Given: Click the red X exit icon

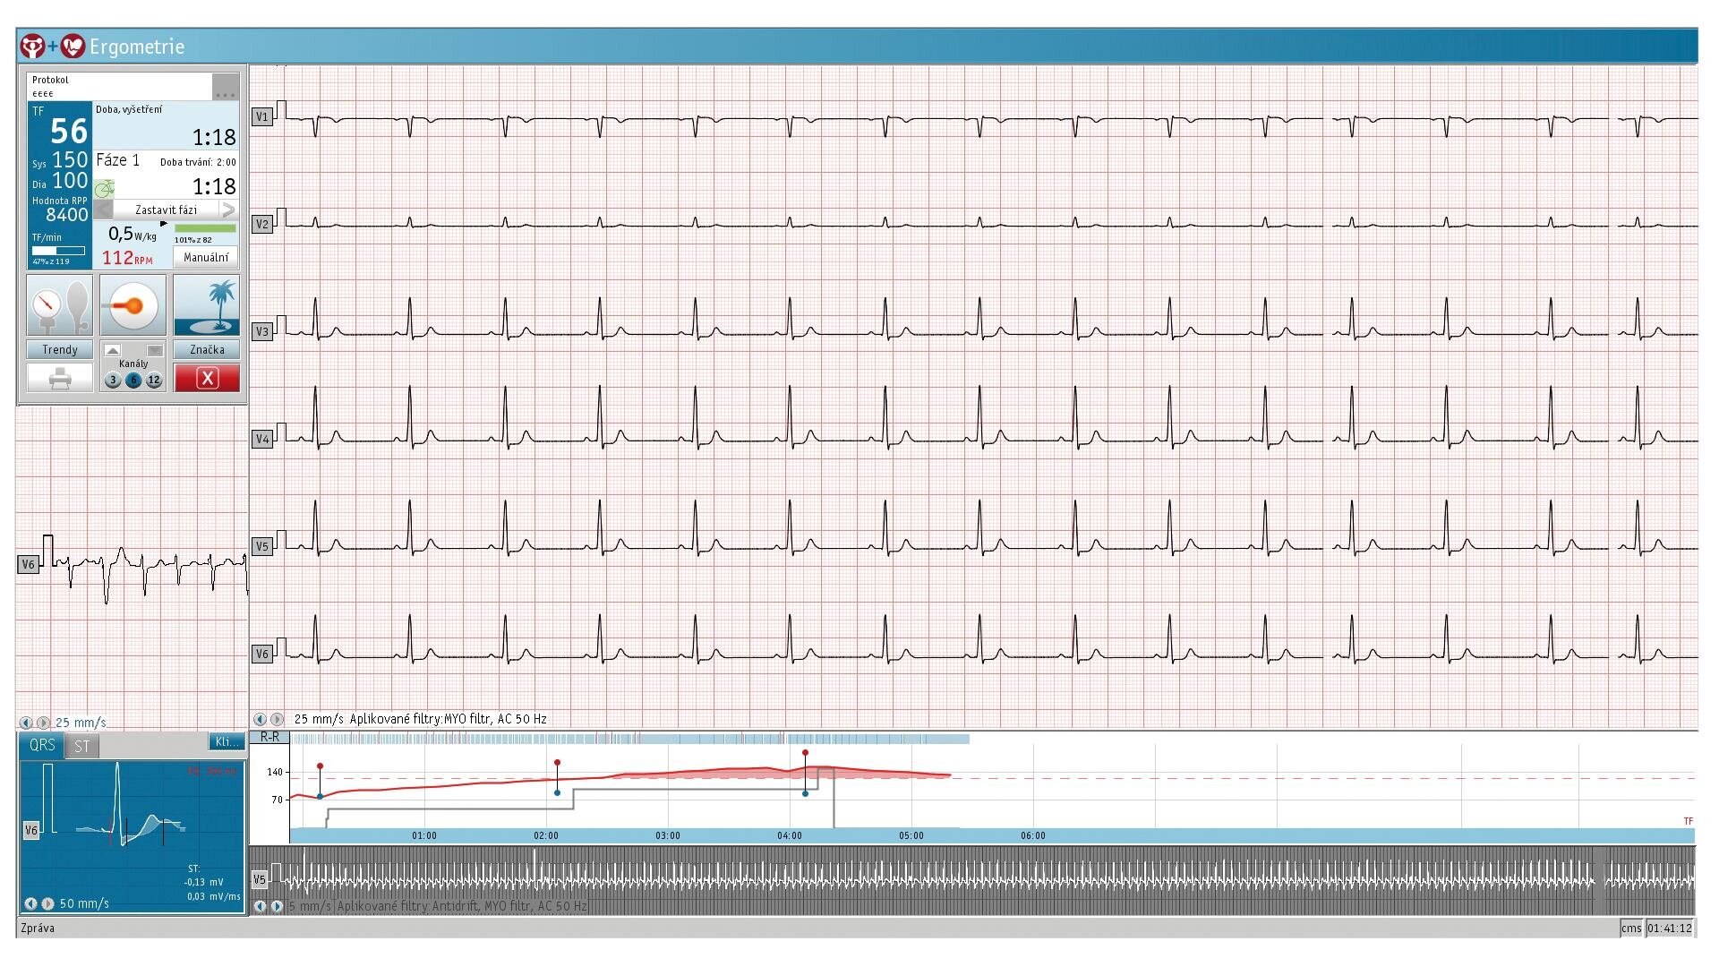Looking at the screenshot, I should pos(207,377).
